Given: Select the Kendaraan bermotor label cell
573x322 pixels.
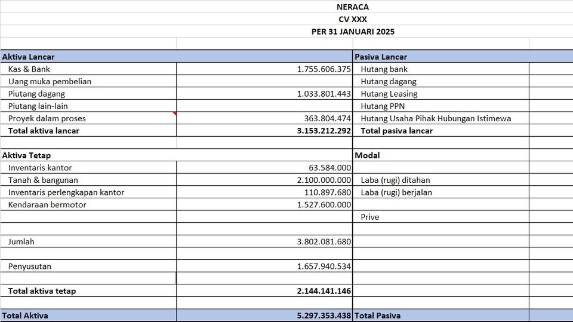Looking at the screenshot, I should coord(47,205).
